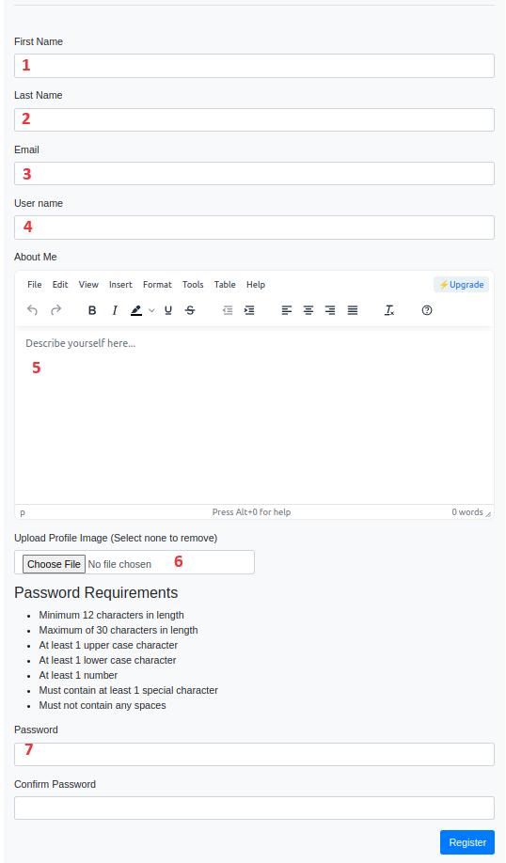Decrease indent using the outdent icon
This screenshot has height=863, width=506.
tap(228, 310)
